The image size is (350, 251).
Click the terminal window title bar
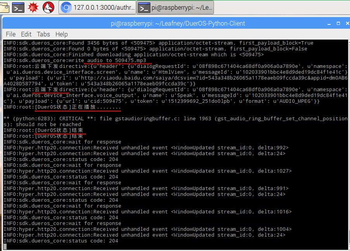178,23
